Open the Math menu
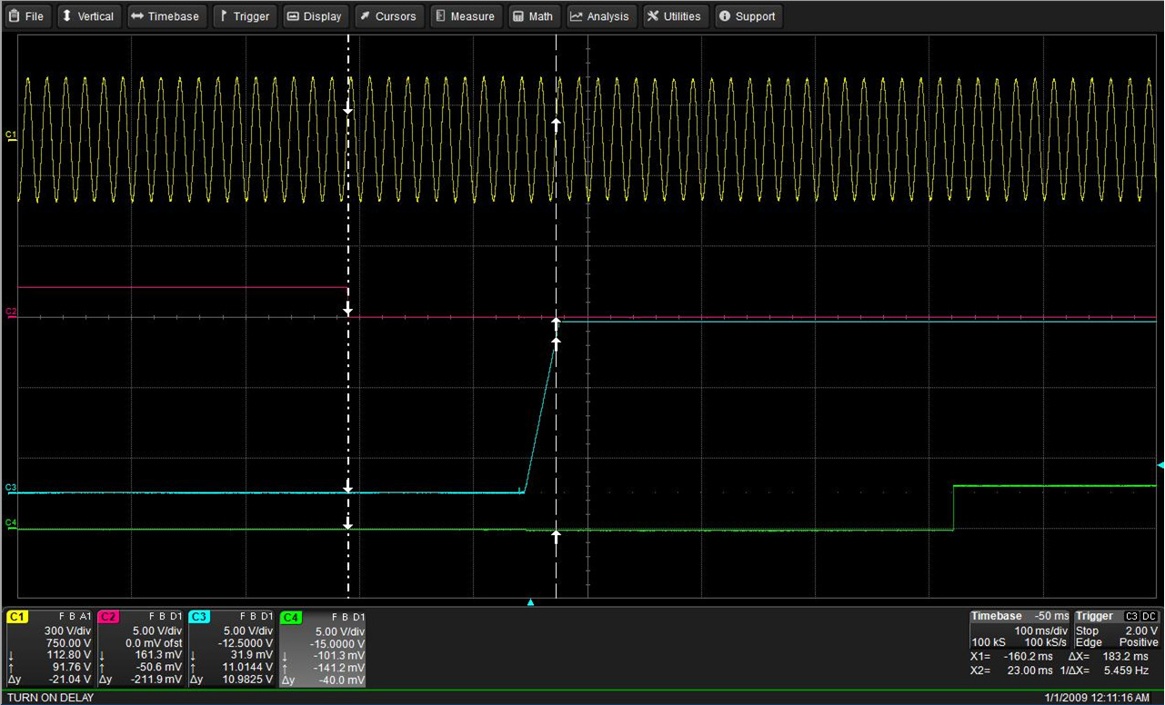Viewport: 1165px width, 705px height. point(532,16)
